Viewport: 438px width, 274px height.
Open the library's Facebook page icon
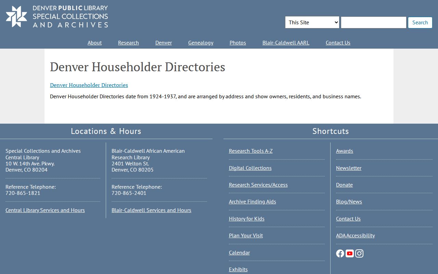(340, 253)
